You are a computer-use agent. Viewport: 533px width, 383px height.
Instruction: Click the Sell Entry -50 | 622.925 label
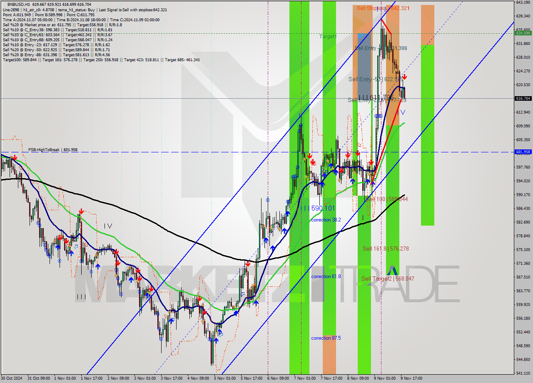(376, 79)
